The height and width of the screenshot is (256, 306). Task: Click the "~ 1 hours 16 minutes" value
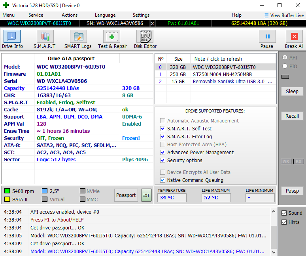[63, 131]
